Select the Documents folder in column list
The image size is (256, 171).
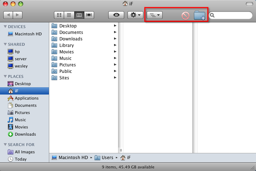[x=84, y=32]
